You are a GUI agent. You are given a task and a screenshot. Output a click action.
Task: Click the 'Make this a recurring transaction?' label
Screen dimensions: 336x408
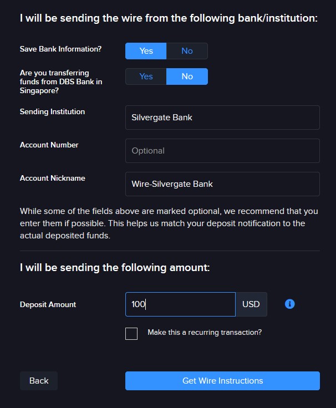coord(205,332)
